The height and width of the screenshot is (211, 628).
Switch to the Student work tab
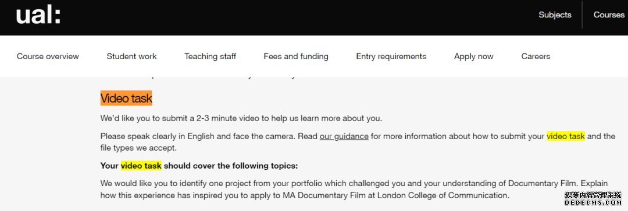click(x=131, y=56)
